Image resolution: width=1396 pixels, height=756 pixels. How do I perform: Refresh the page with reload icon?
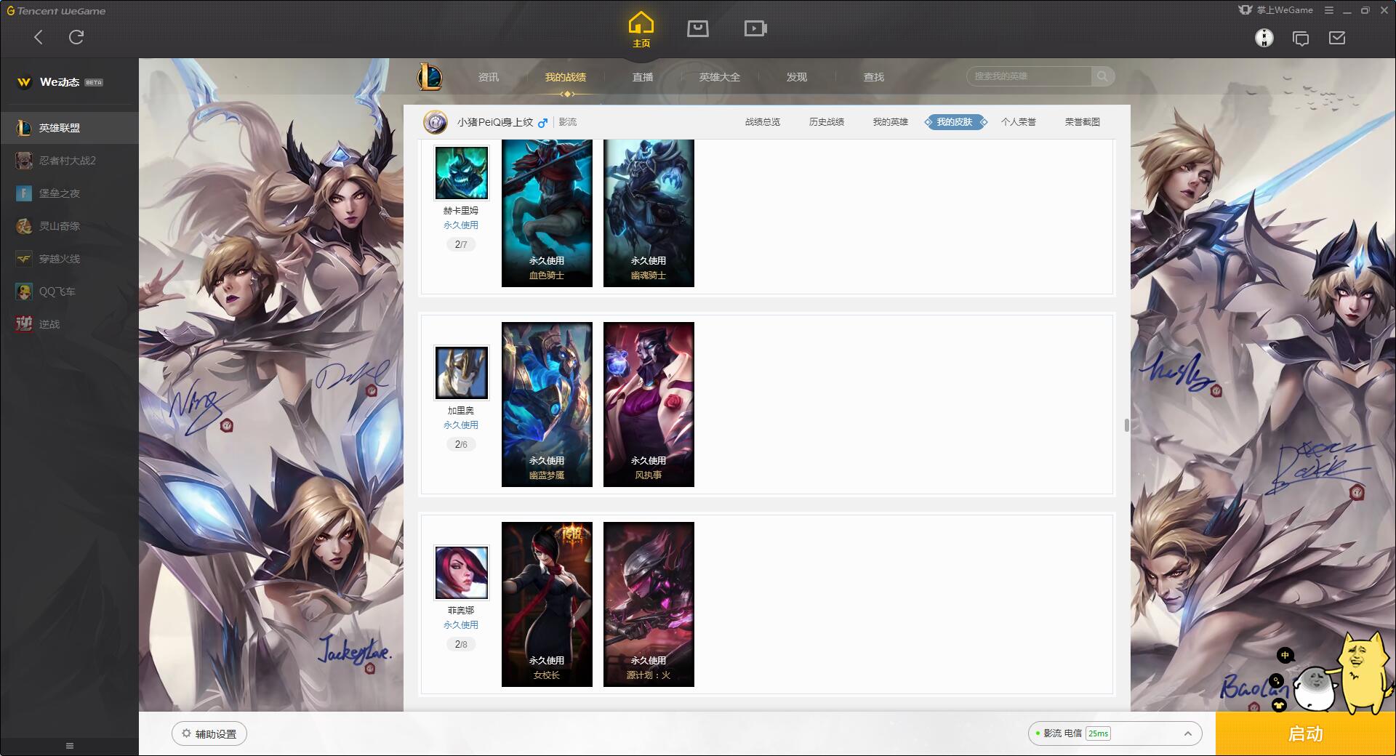click(76, 37)
